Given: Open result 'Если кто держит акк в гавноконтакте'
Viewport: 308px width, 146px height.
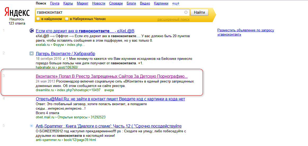Looking at the screenshot, I should pyautogui.click(x=85, y=31).
